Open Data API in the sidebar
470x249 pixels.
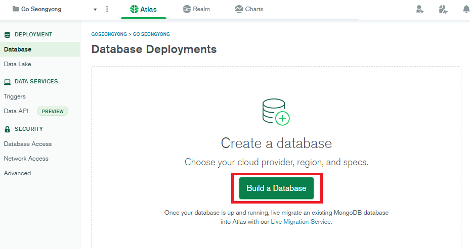pyautogui.click(x=16, y=111)
